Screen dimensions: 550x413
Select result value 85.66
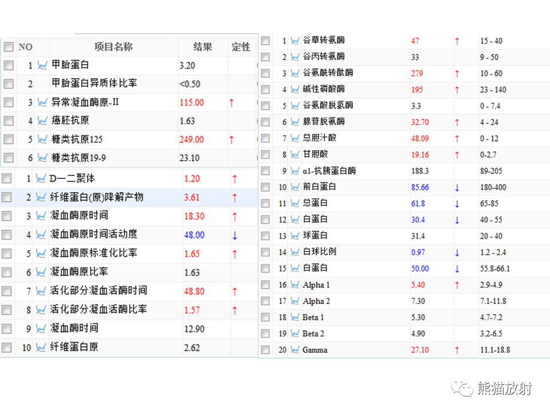420,187
